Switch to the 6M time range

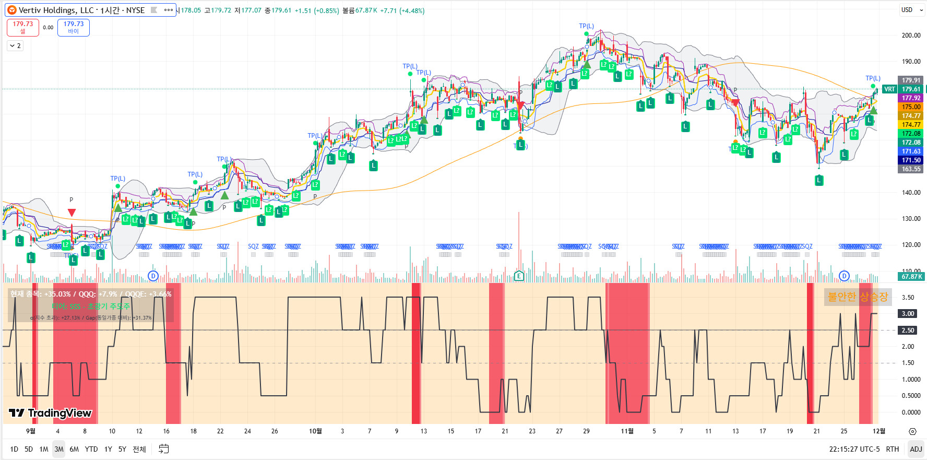[x=74, y=449]
